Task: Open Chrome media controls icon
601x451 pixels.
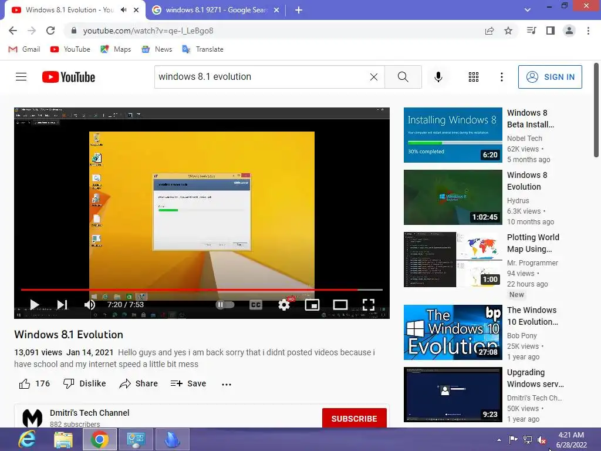Action: point(532,31)
